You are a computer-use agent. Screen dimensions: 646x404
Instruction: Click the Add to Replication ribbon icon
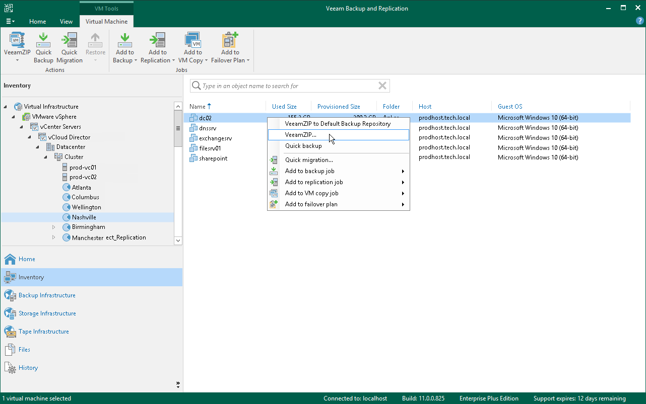[x=158, y=41]
